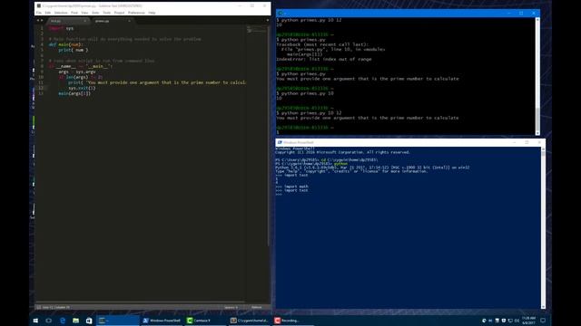Open the tab list dropdown arrow in Sublime
581x326 pixels.
point(268,20)
